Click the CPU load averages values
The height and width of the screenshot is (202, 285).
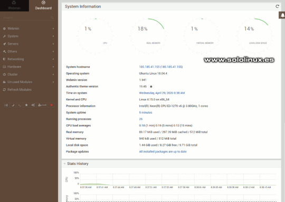166,125
